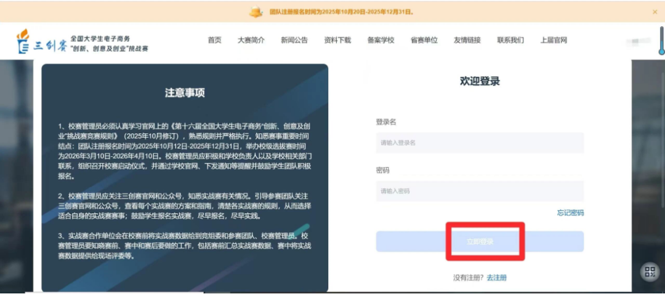
Task: Open the 省赛单位 menu item
Action: tap(424, 41)
